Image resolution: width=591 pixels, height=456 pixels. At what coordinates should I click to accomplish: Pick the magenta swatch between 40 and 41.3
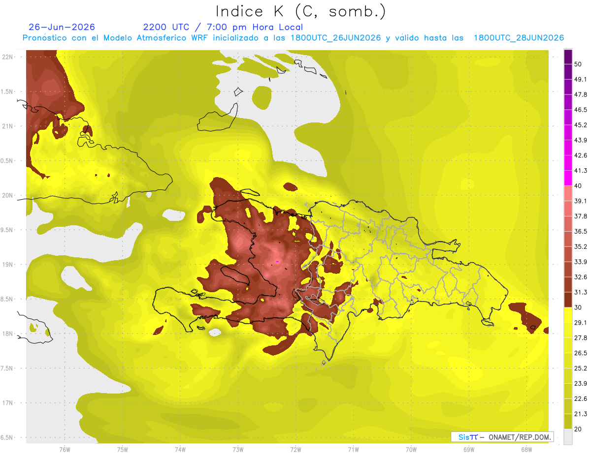point(568,178)
